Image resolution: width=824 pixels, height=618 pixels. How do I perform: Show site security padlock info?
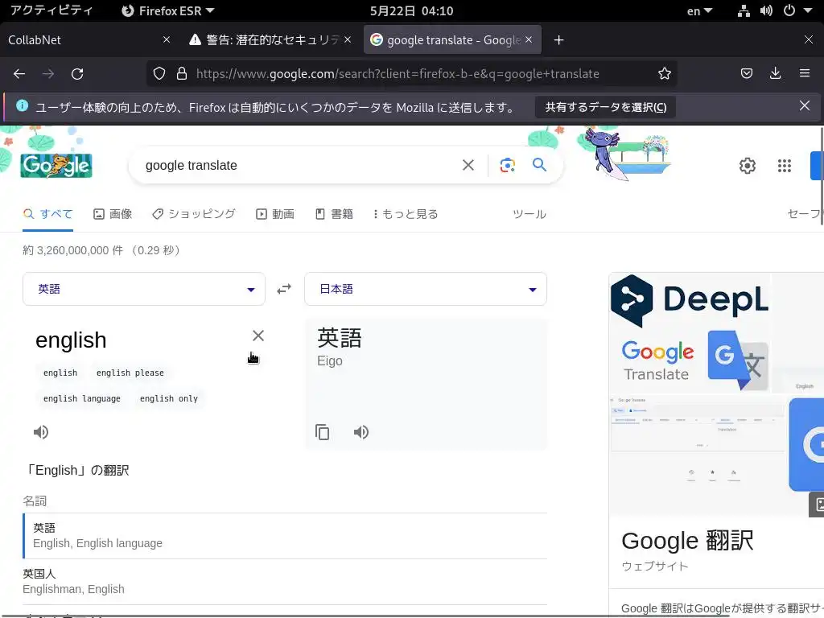(182, 73)
